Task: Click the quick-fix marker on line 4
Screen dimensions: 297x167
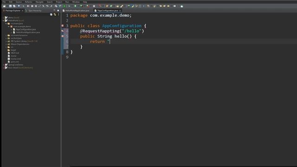Action: pos(63,31)
